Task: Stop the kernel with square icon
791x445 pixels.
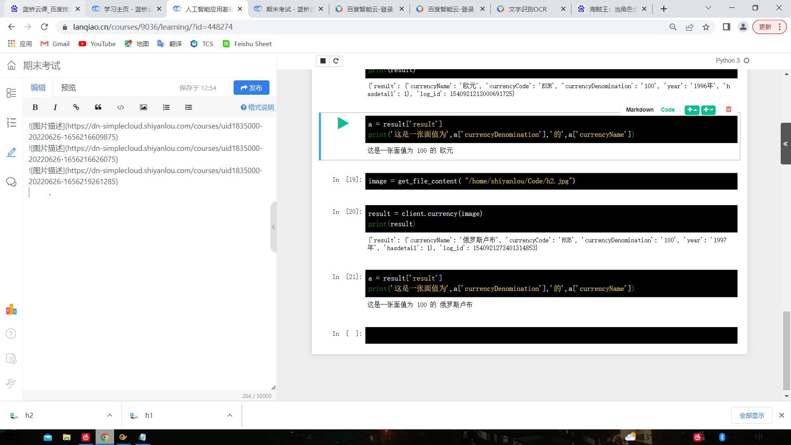Action: (323, 61)
